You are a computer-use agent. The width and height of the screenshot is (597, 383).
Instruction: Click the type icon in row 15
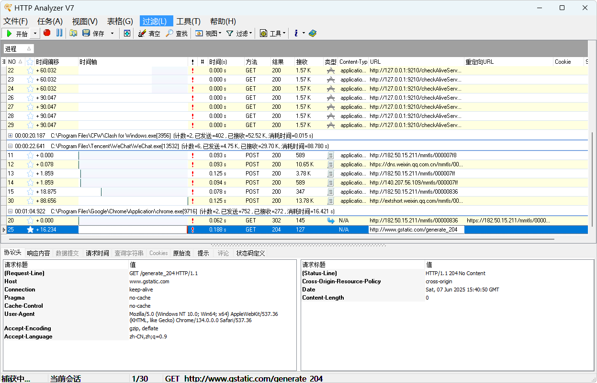(330, 192)
